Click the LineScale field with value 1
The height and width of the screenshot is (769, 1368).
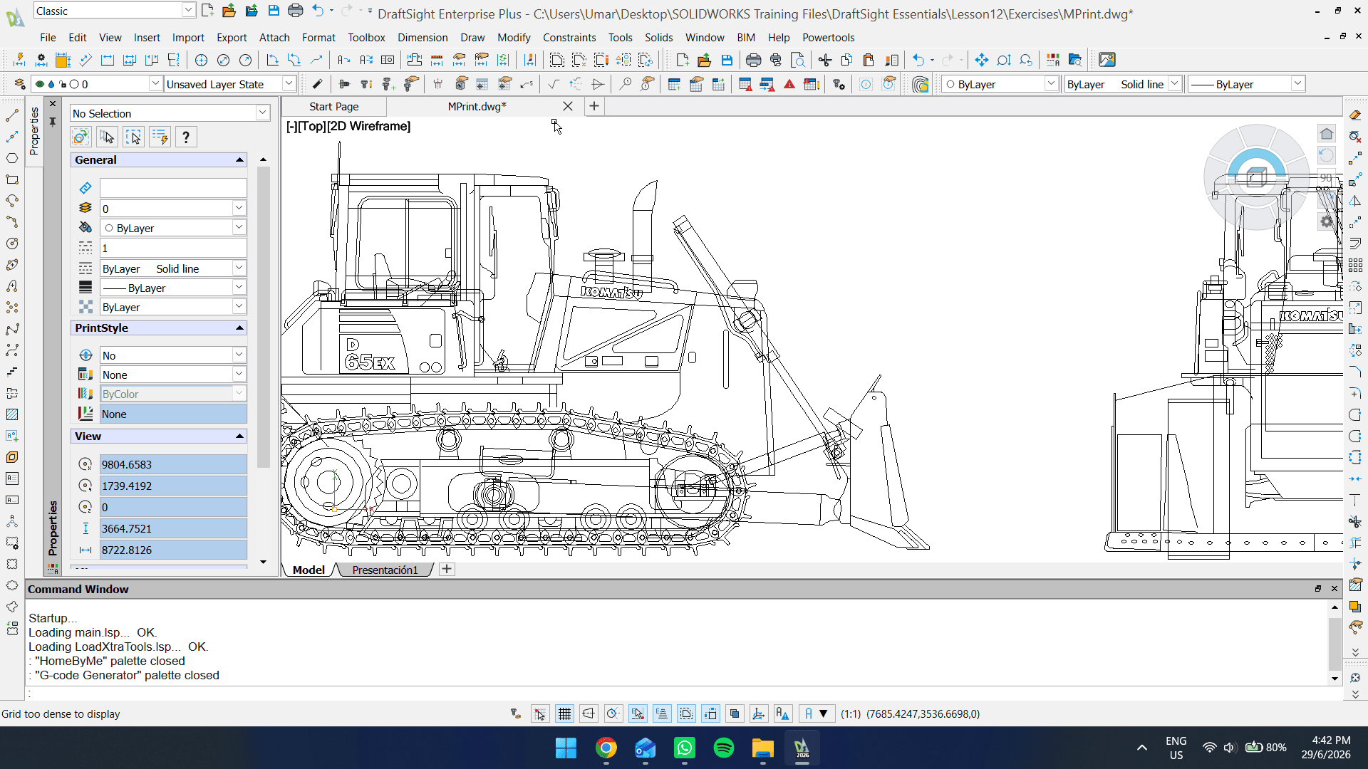click(x=173, y=248)
